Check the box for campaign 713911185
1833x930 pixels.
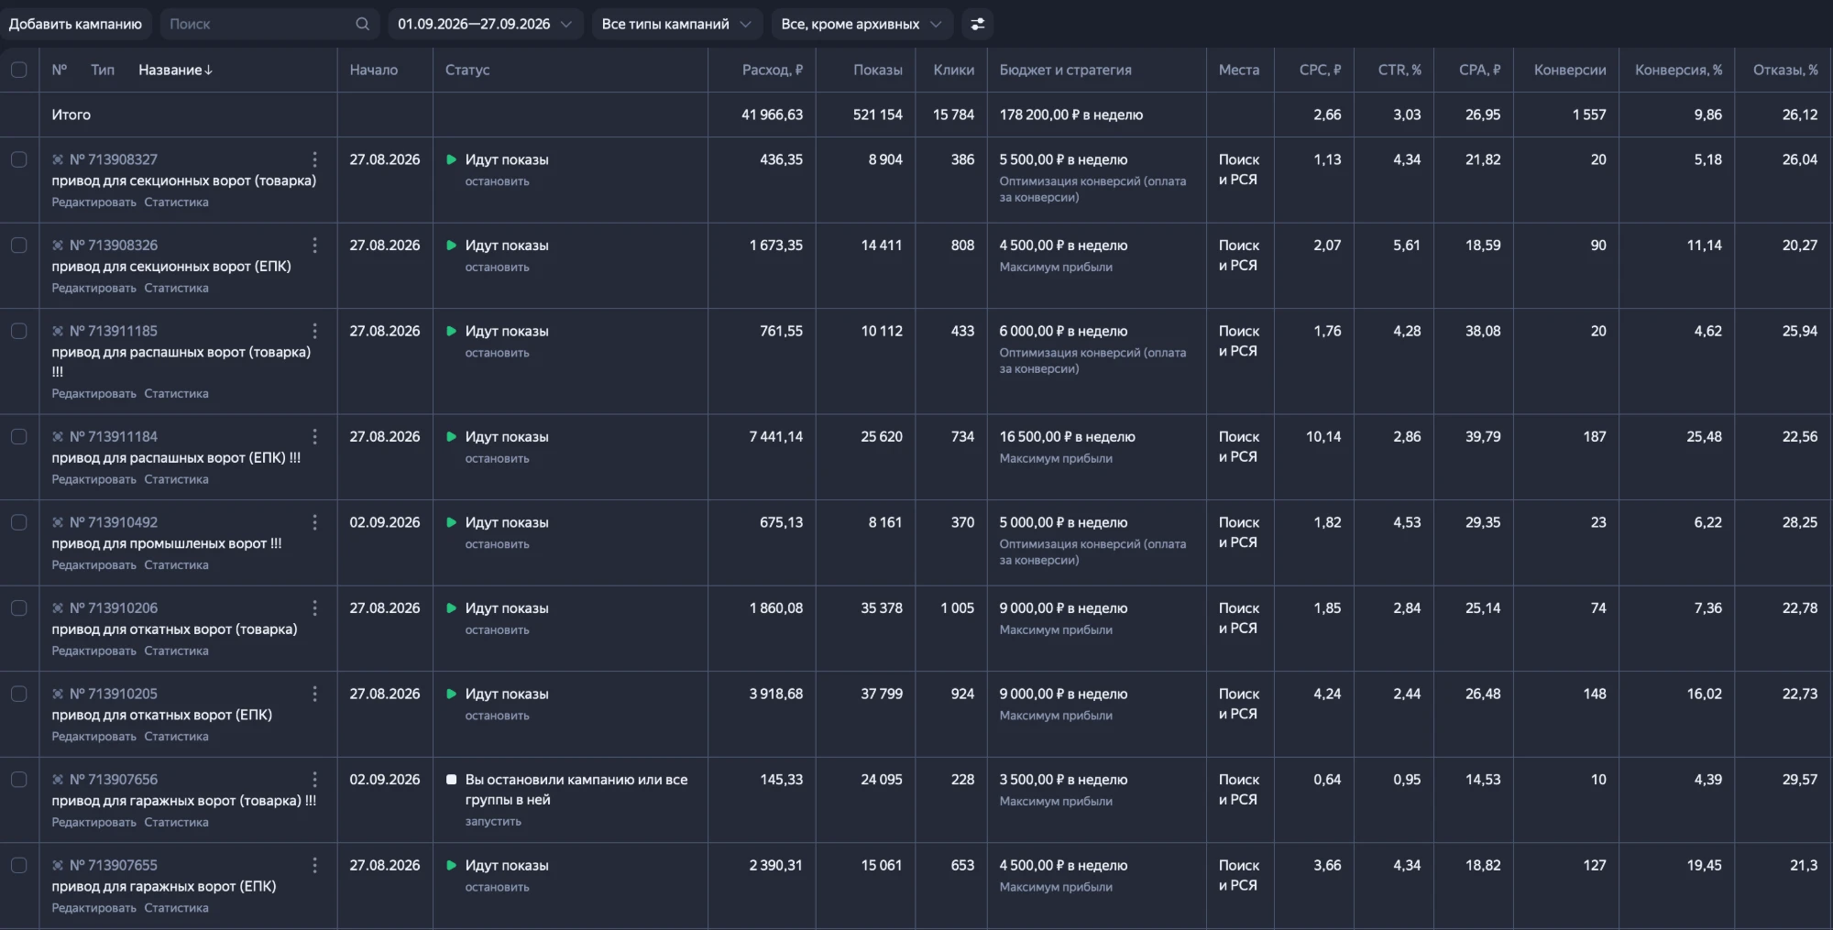click(x=18, y=331)
